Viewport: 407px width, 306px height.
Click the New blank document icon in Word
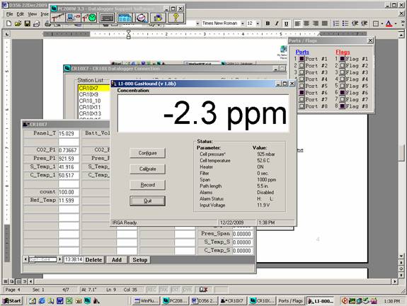point(8,23)
